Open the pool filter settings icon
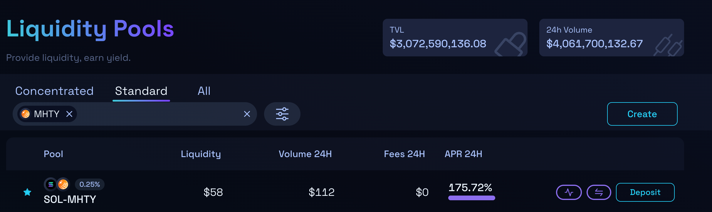 pyautogui.click(x=282, y=114)
